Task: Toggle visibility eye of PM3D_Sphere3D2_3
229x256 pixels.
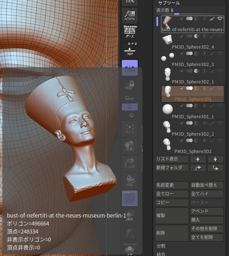Action: tap(220, 53)
